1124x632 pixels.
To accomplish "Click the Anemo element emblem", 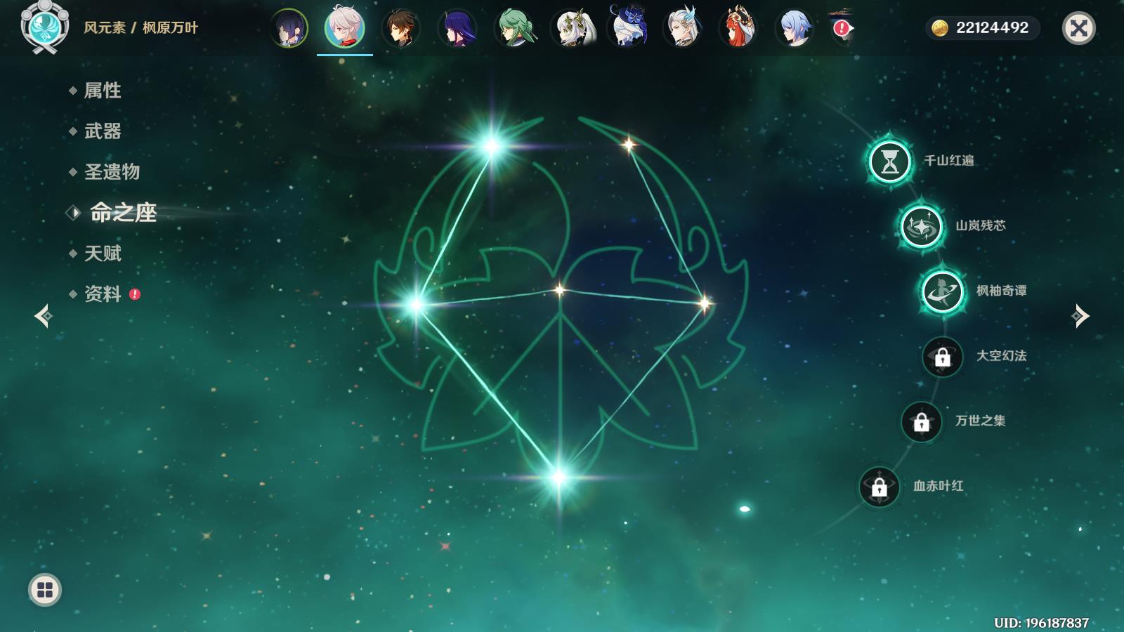I will click(45, 27).
